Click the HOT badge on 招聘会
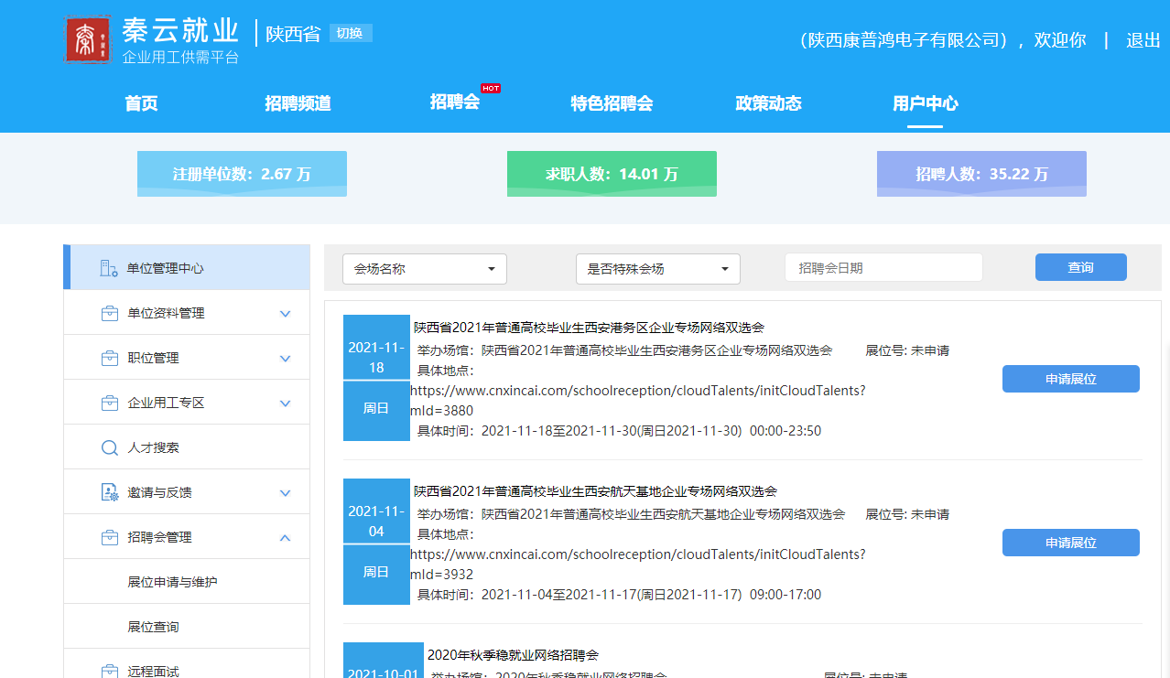The width and height of the screenshot is (1170, 678). click(x=491, y=88)
